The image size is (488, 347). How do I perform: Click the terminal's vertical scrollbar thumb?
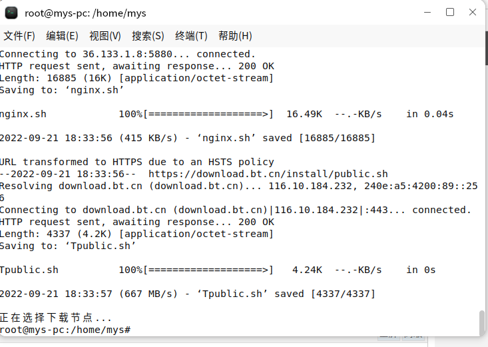(482, 322)
